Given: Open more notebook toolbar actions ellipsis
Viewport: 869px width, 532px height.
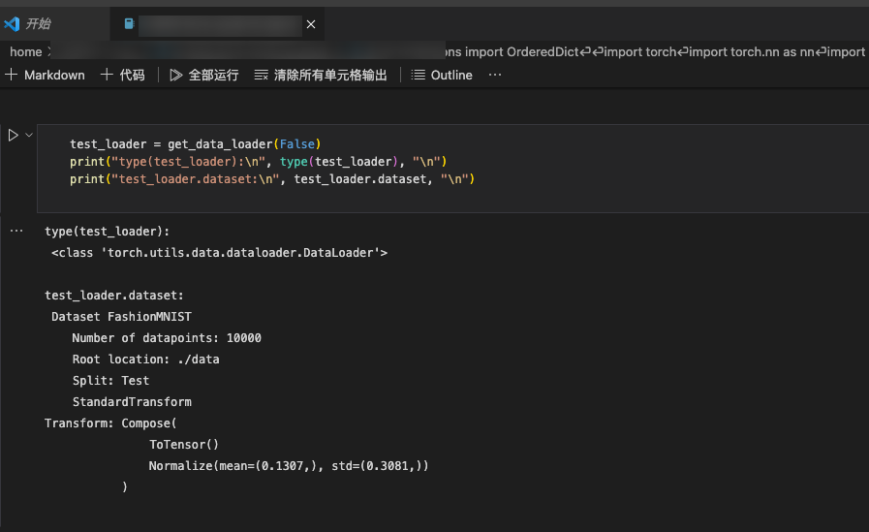Looking at the screenshot, I should (495, 75).
